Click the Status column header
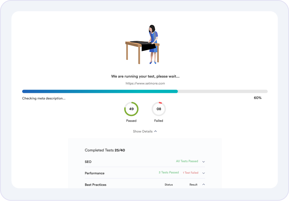The width and height of the screenshot is (289, 201). click(x=169, y=185)
